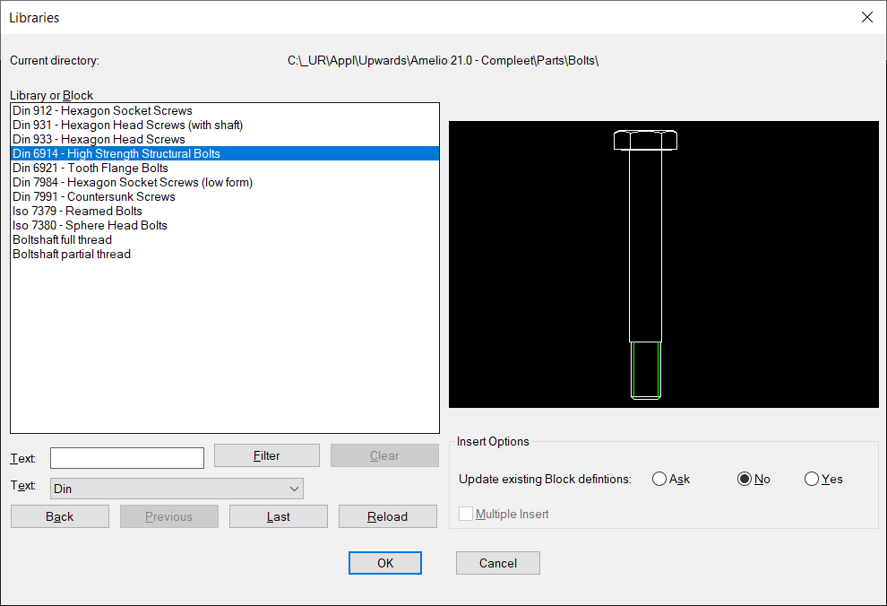Select Din 7991 - Countersunk Screws
The width and height of the screenshot is (887, 606).
(225, 197)
